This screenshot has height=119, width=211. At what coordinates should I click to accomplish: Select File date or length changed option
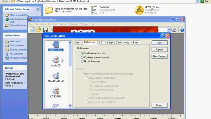pos(90,86)
